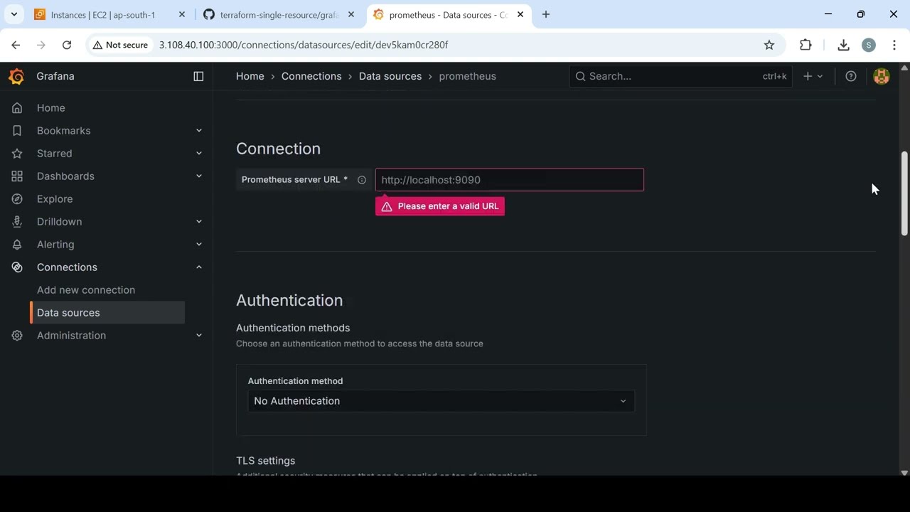
Task: Click the Authentication methods subheading
Action: click(293, 328)
